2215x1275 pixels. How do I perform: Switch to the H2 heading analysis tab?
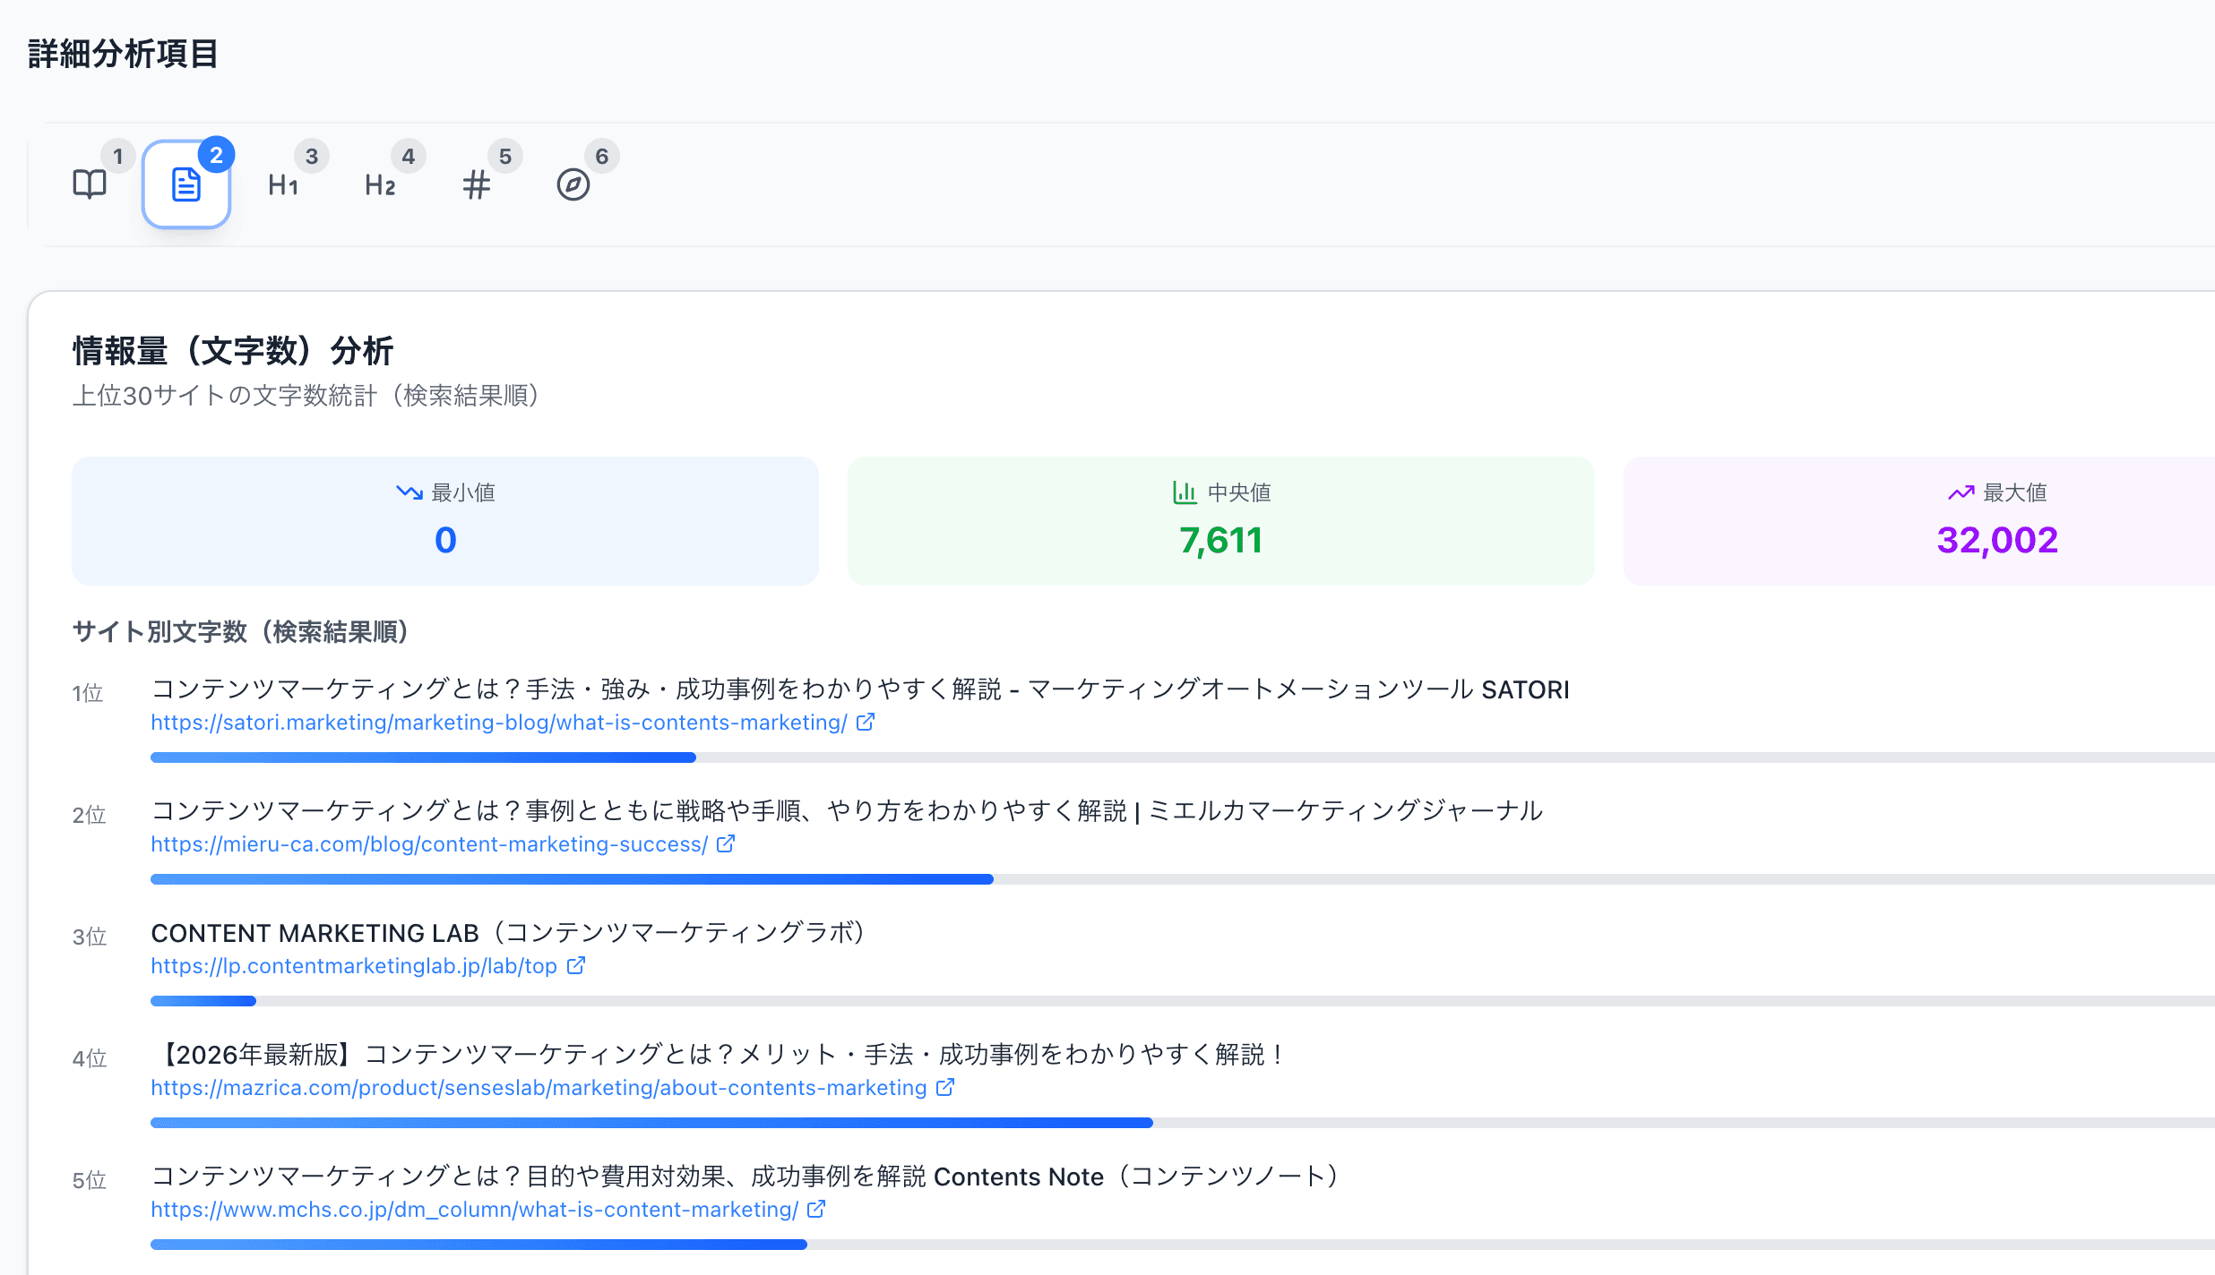click(380, 184)
